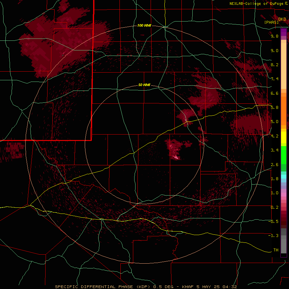Click the 1.8 scale value
The height and width of the screenshot is (289, 289).
(x=275, y=179)
